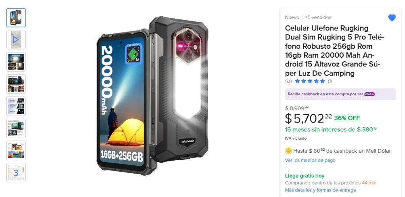Show three more images thumbnail

[16, 172]
